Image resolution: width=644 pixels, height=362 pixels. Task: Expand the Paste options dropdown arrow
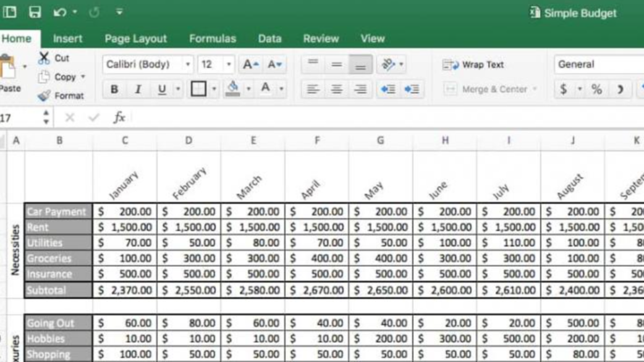(x=25, y=67)
